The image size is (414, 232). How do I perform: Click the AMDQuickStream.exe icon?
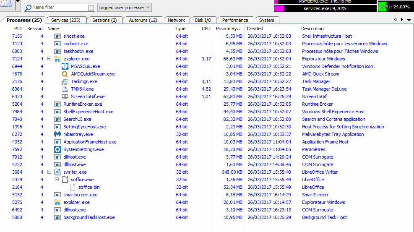coord(65,74)
